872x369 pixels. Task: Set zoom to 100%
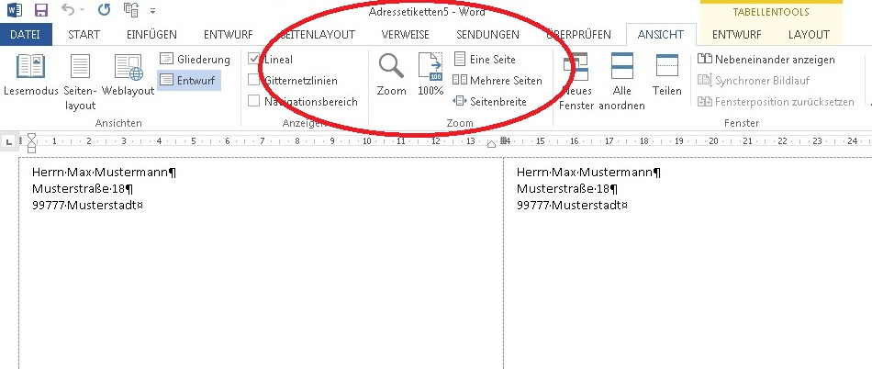pos(430,73)
